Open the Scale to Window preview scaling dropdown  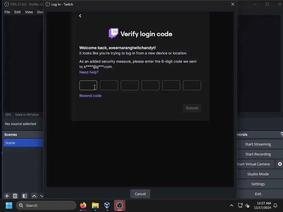pyautogui.click(x=27, y=115)
